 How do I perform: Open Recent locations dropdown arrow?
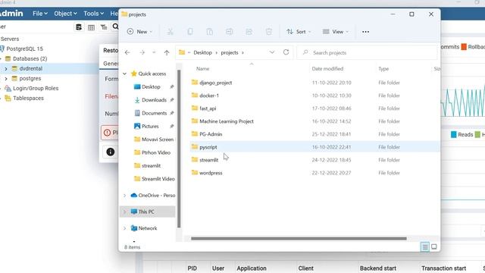(154, 52)
